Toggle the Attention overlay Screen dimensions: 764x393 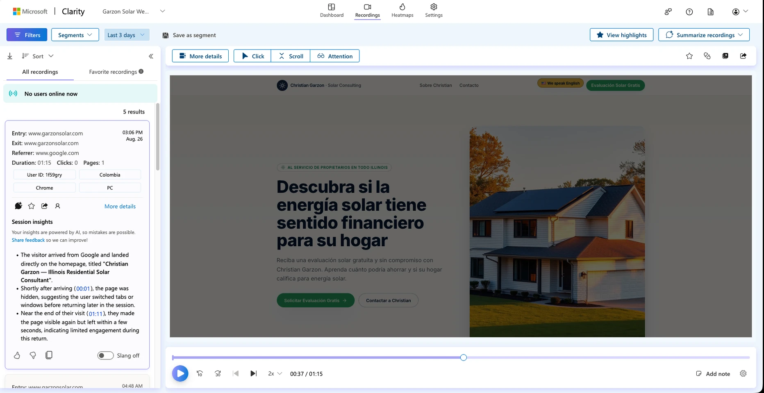[x=335, y=56]
